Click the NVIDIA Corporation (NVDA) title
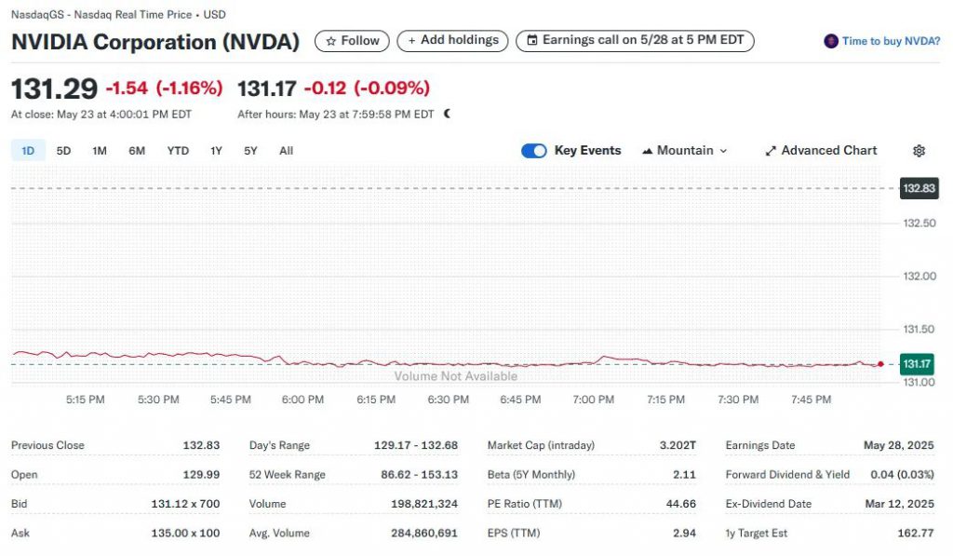953x556 pixels. [x=155, y=42]
